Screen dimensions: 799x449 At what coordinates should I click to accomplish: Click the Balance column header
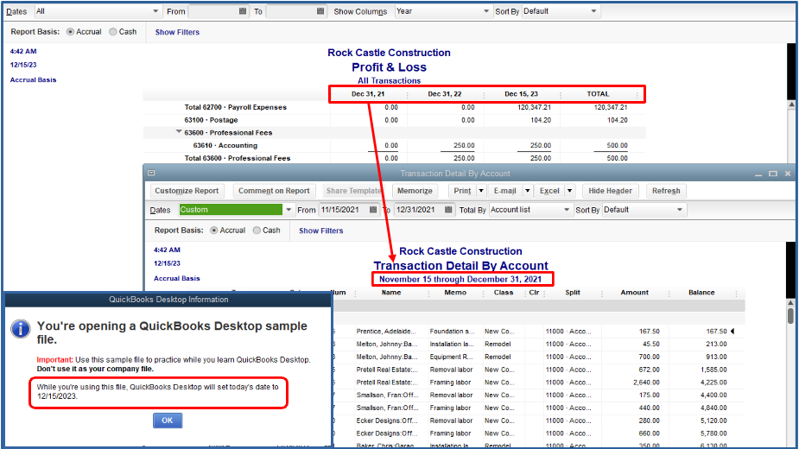(701, 293)
